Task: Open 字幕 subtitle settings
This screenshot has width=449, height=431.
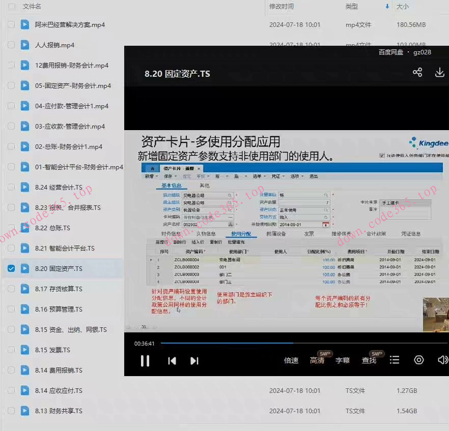Action: pyautogui.click(x=343, y=360)
